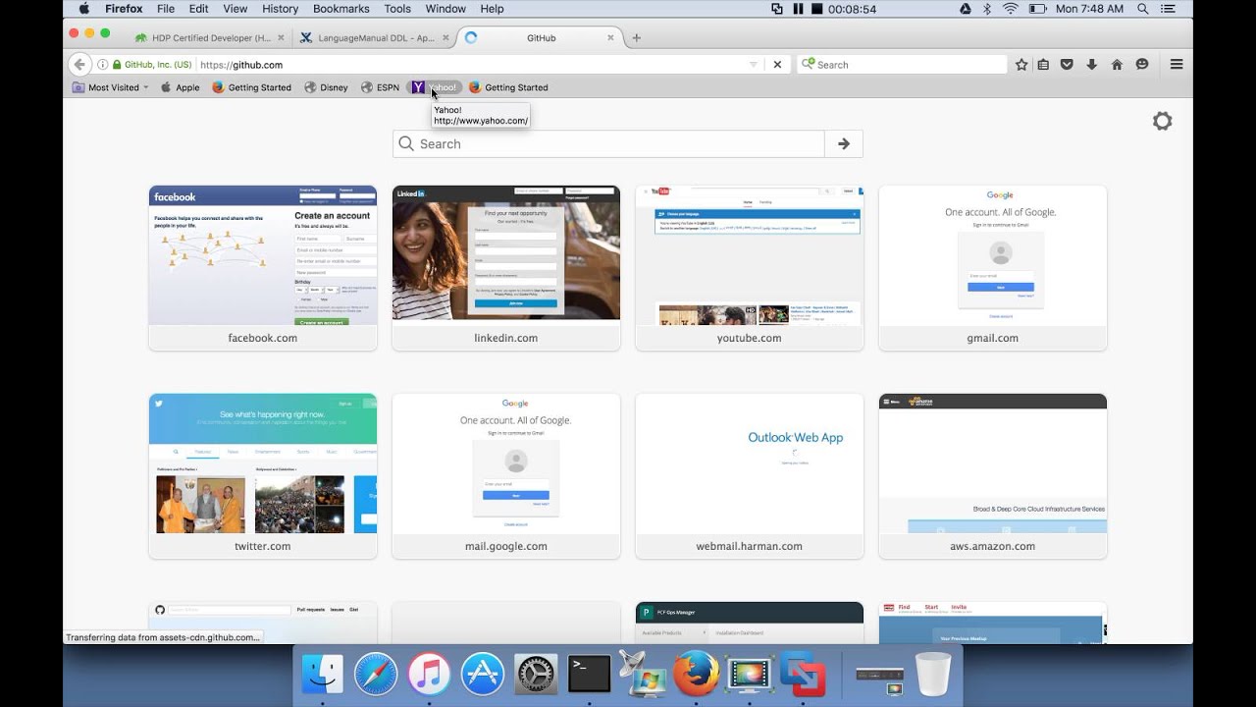Focus the new tab page Search field
The image size is (1256, 707).
click(608, 143)
